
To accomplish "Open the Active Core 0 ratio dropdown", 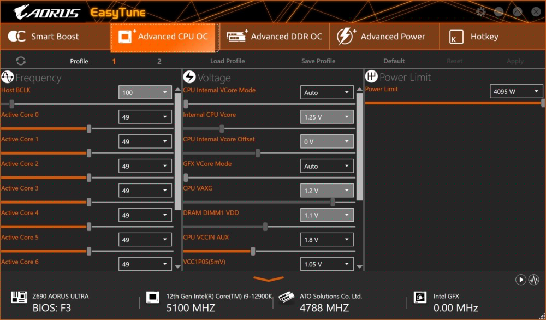I will tap(145, 117).
